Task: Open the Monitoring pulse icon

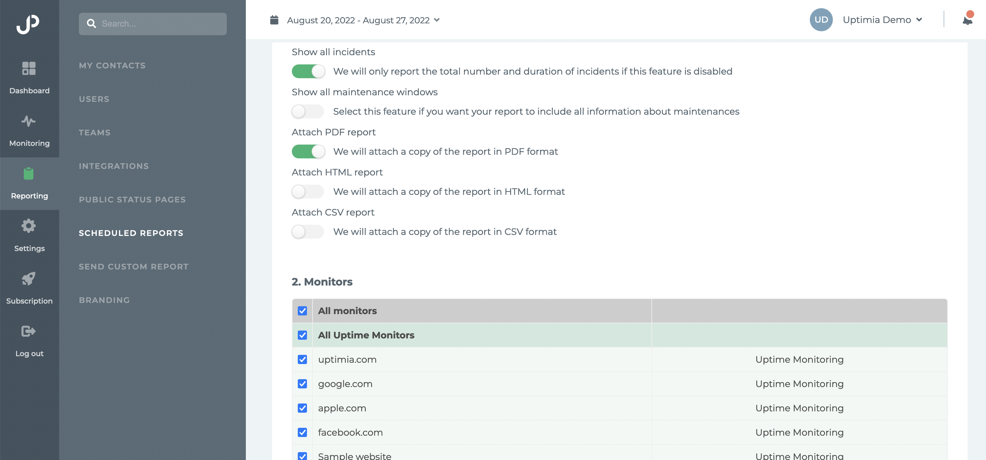Action: [29, 121]
